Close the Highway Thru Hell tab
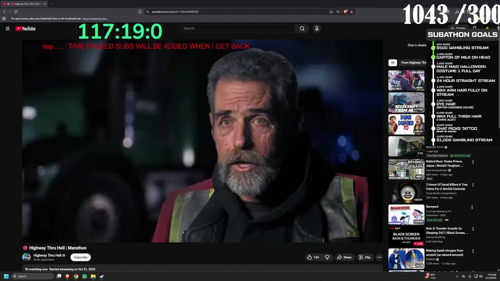 45,4
